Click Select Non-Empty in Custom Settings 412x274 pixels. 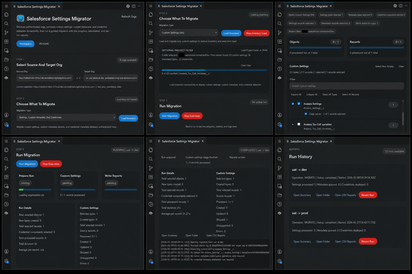click(384, 66)
